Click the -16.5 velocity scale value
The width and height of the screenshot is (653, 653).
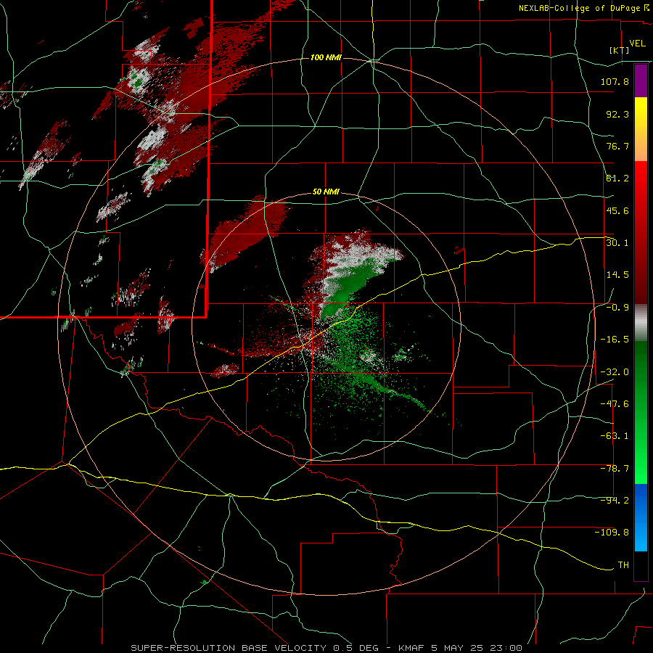click(615, 340)
